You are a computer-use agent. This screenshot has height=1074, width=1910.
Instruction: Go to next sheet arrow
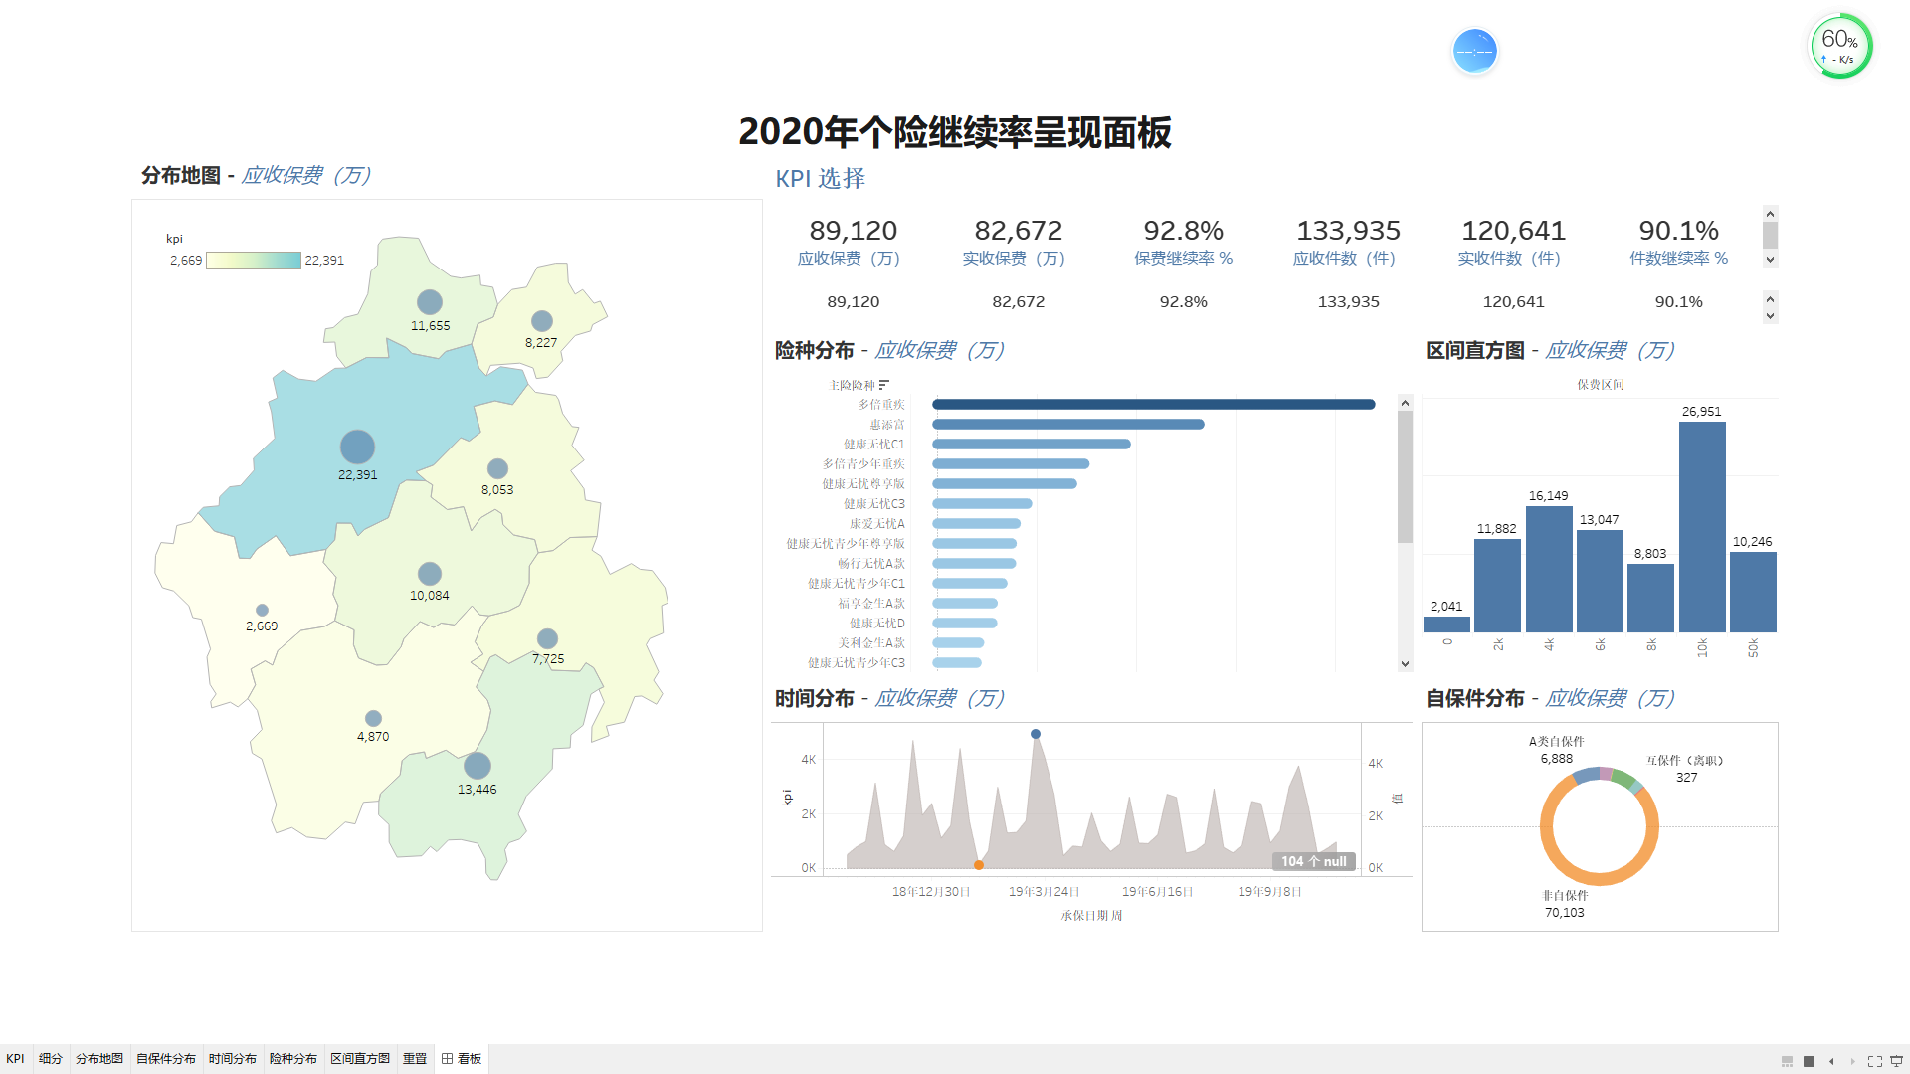1852,1061
